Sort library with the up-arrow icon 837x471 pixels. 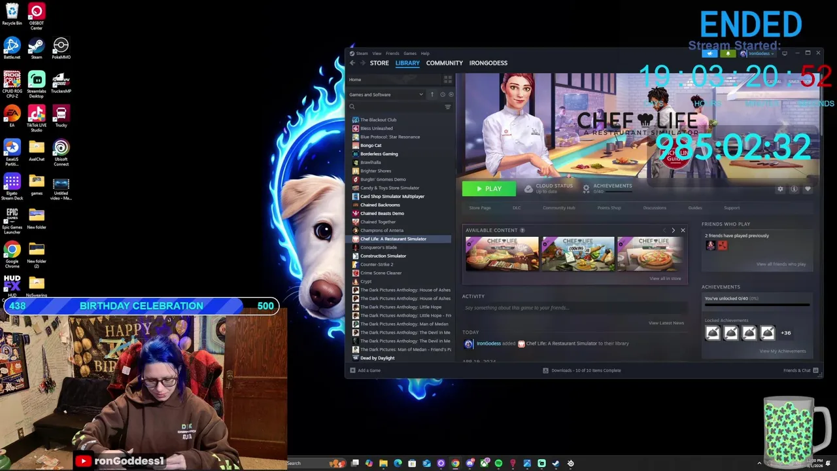point(432,94)
